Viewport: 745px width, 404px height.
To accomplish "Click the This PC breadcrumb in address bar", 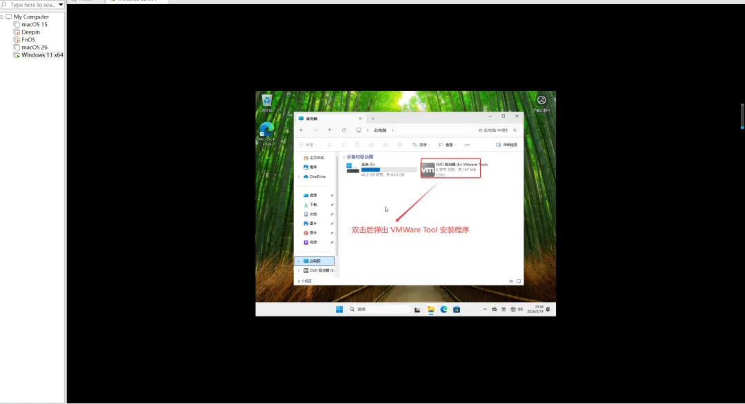I will coord(380,130).
